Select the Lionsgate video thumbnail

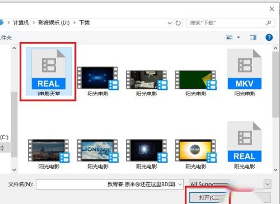click(97, 150)
